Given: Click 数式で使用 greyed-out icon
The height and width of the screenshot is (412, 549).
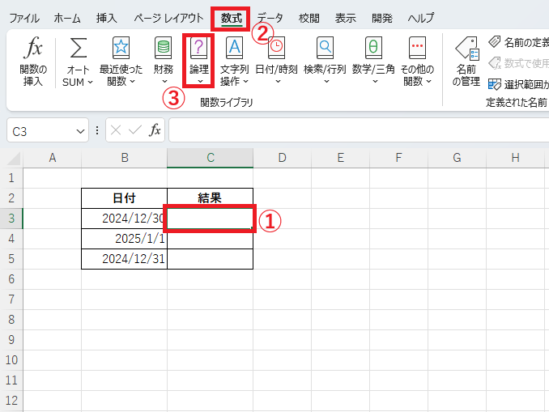Looking at the screenshot, I should click(x=495, y=63).
